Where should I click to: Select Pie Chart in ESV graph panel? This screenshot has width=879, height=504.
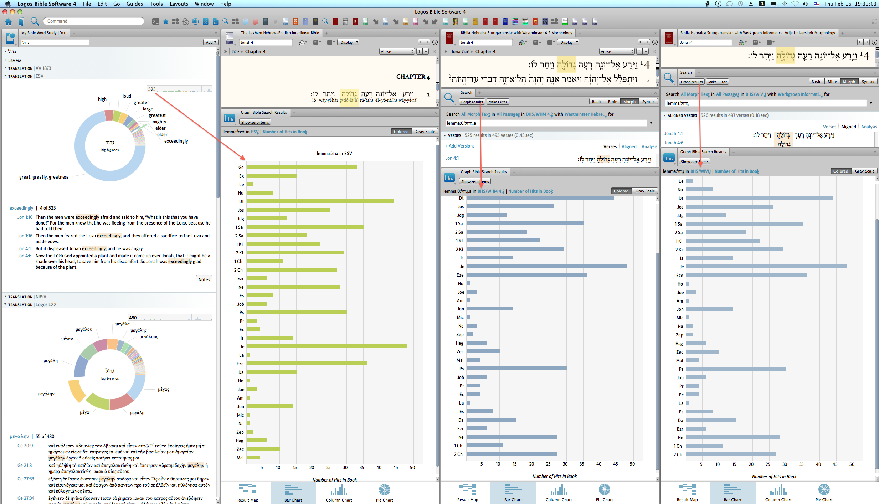click(384, 493)
